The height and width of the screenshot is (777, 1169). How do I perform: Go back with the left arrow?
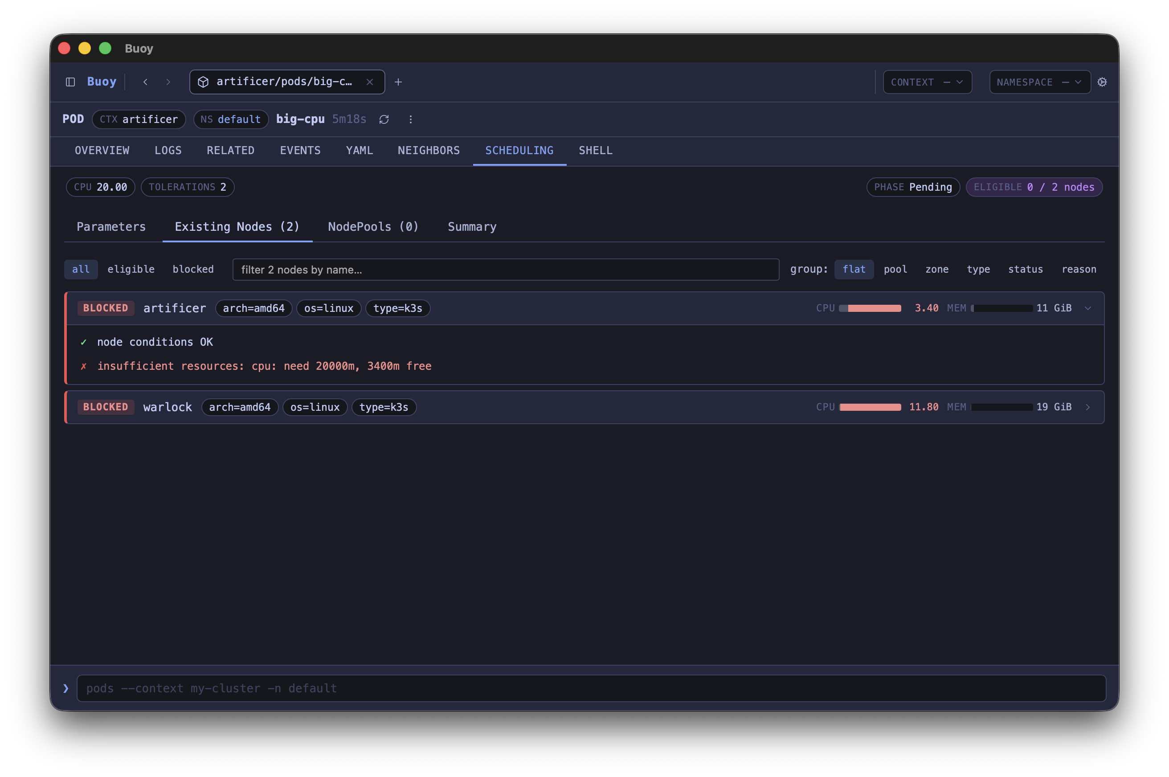point(145,82)
